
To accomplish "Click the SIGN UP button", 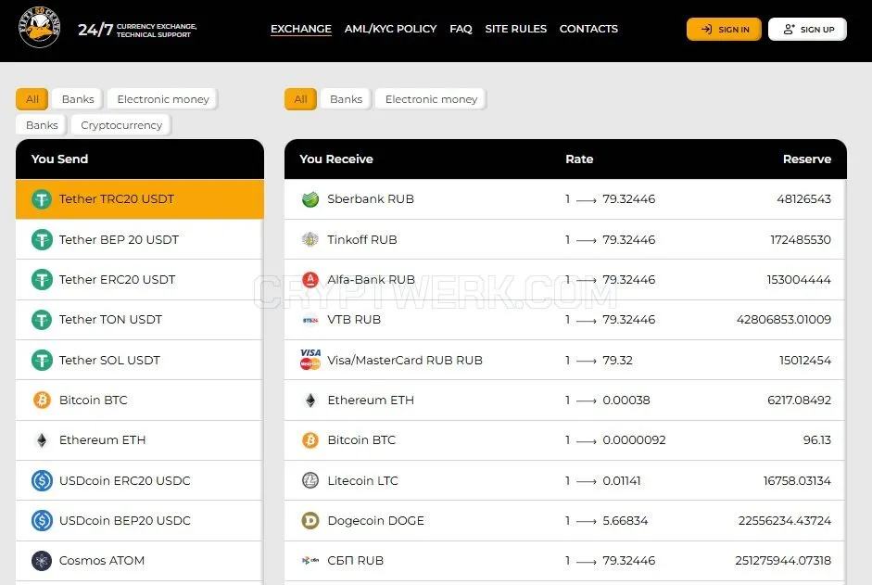I will (x=807, y=29).
